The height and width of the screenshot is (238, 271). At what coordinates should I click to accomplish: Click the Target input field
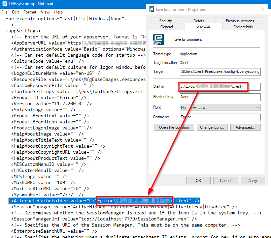click(220, 72)
